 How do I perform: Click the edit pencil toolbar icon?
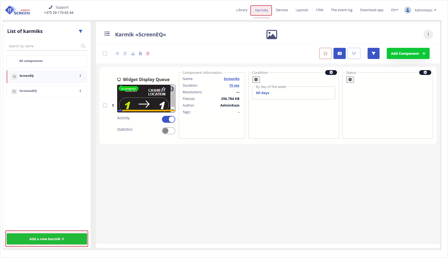(x=125, y=53)
